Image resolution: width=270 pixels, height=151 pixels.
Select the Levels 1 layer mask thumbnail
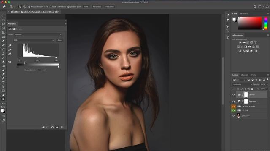click(x=246, y=94)
